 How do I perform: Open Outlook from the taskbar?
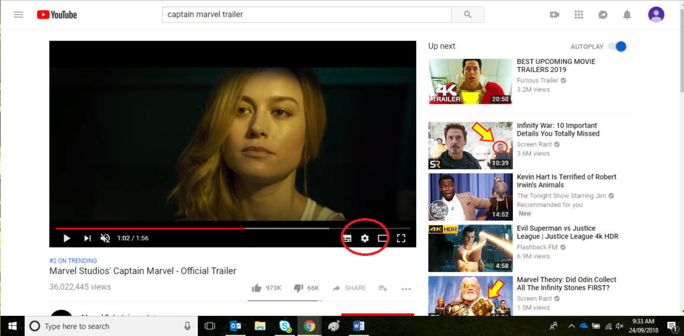pos(236,326)
